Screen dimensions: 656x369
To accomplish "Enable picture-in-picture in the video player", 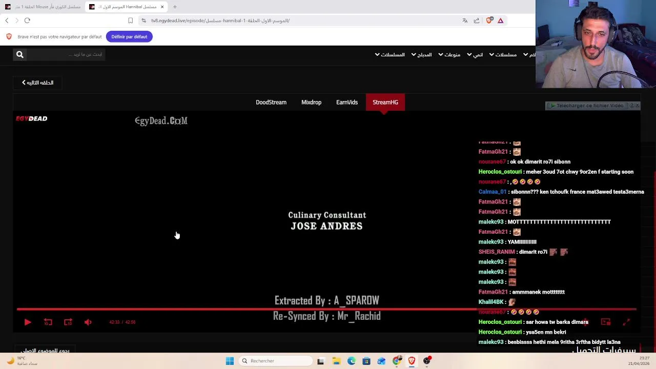I will pyautogui.click(x=606, y=322).
